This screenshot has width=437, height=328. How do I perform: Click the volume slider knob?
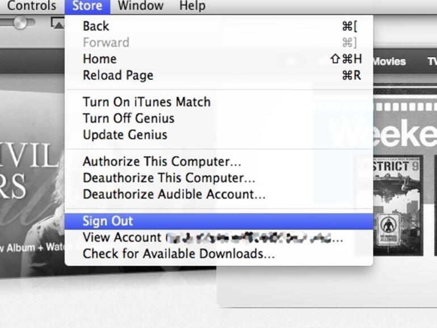point(20,22)
